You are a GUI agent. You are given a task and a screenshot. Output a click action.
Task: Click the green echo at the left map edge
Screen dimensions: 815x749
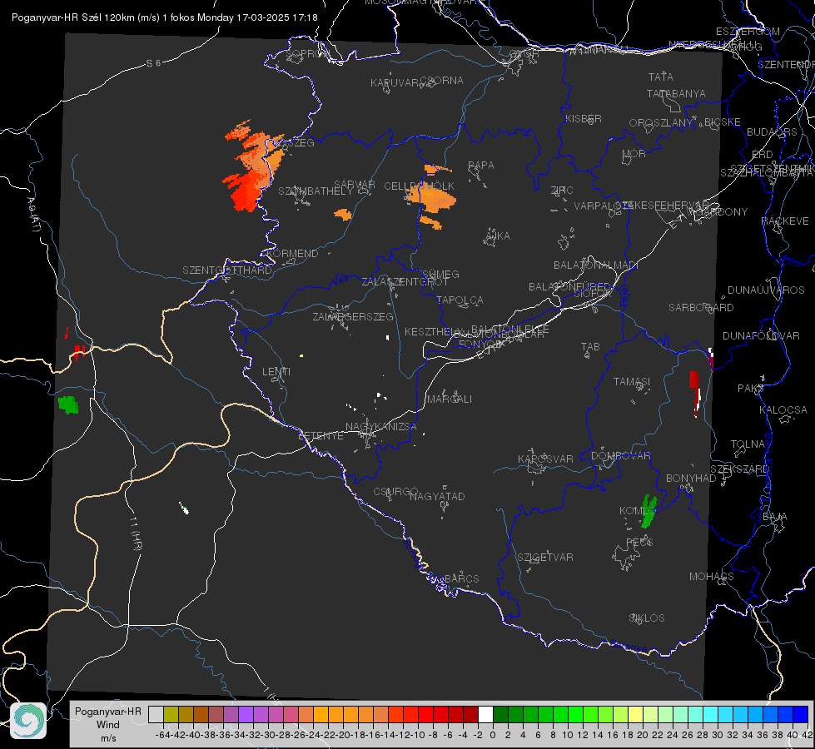(x=68, y=404)
